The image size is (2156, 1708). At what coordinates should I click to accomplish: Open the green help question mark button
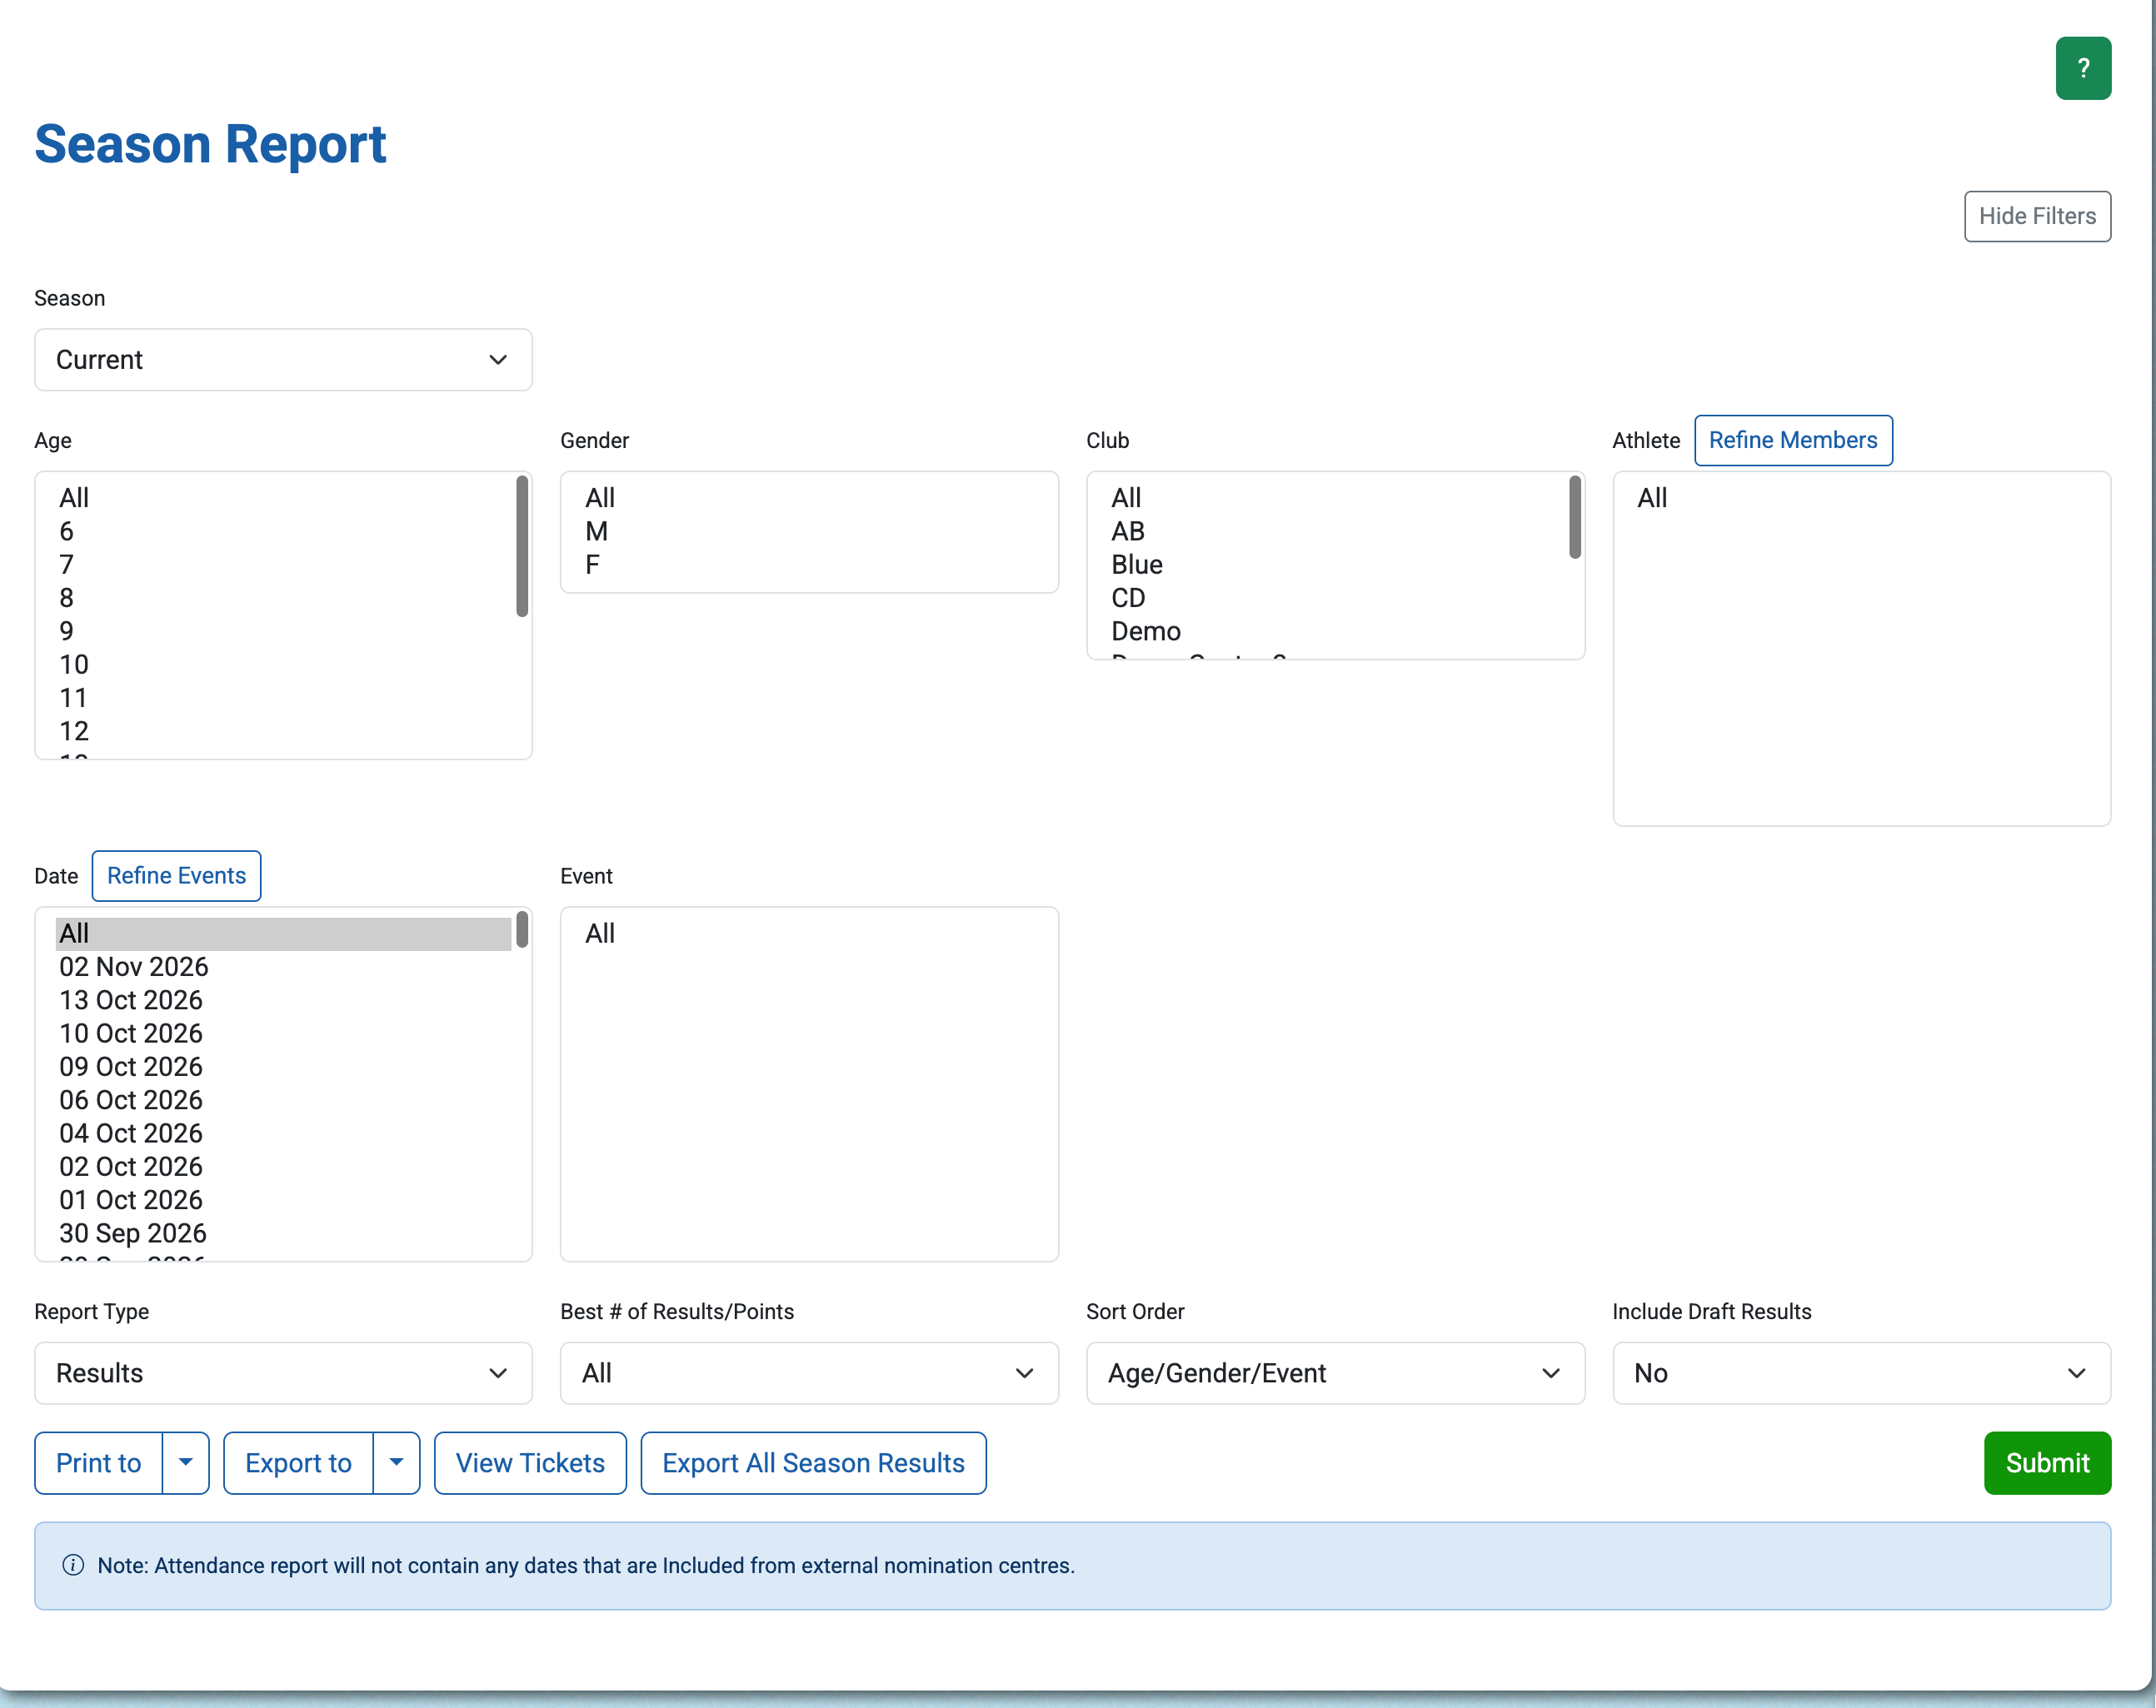click(2083, 68)
